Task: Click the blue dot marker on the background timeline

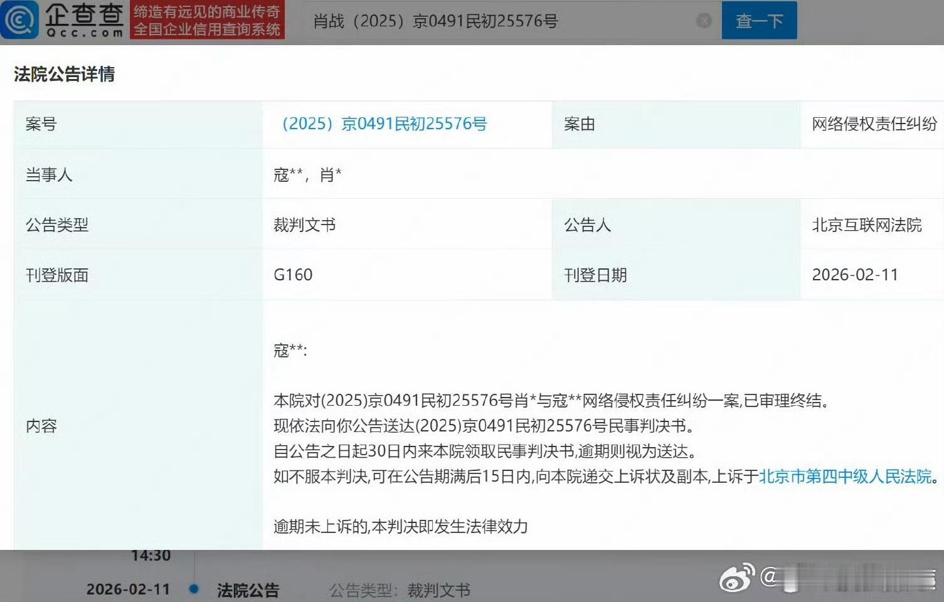Action: [x=194, y=589]
